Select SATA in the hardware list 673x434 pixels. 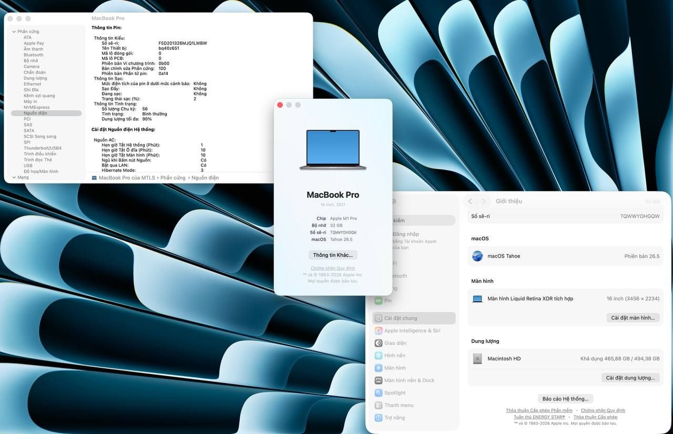[29, 131]
